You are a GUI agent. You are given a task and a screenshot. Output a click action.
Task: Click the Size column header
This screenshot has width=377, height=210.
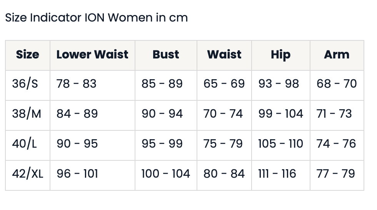(28, 55)
